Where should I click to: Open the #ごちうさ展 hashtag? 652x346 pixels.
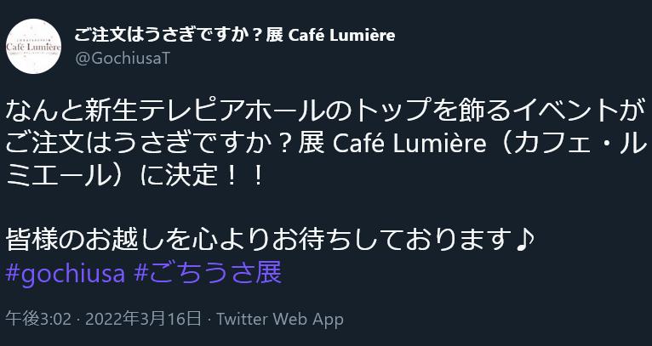coord(209,273)
